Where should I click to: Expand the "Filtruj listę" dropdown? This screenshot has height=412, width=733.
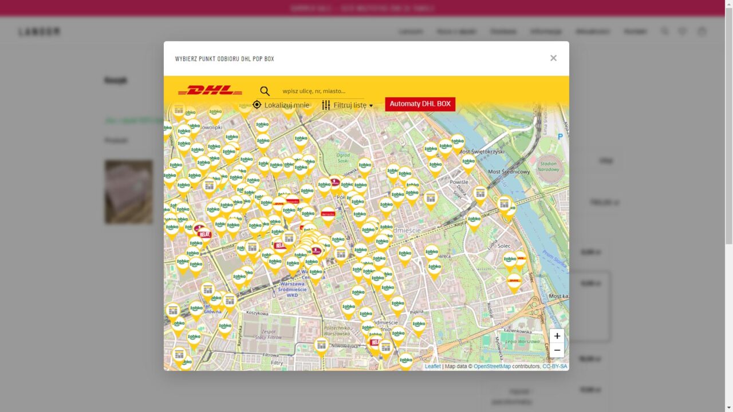[x=347, y=105]
